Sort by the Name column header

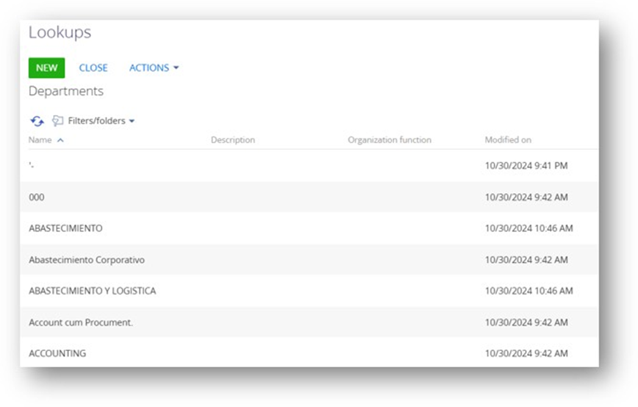click(40, 140)
